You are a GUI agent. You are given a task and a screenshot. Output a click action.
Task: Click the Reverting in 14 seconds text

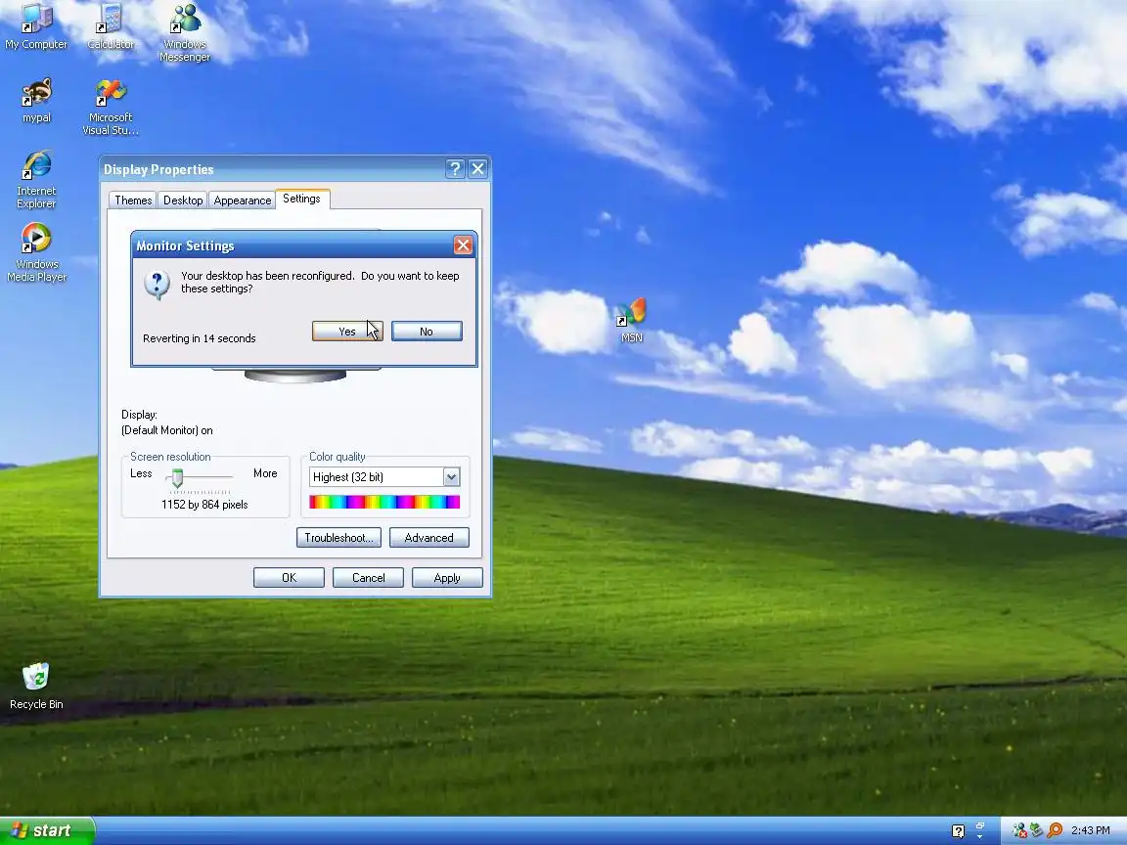tap(200, 338)
